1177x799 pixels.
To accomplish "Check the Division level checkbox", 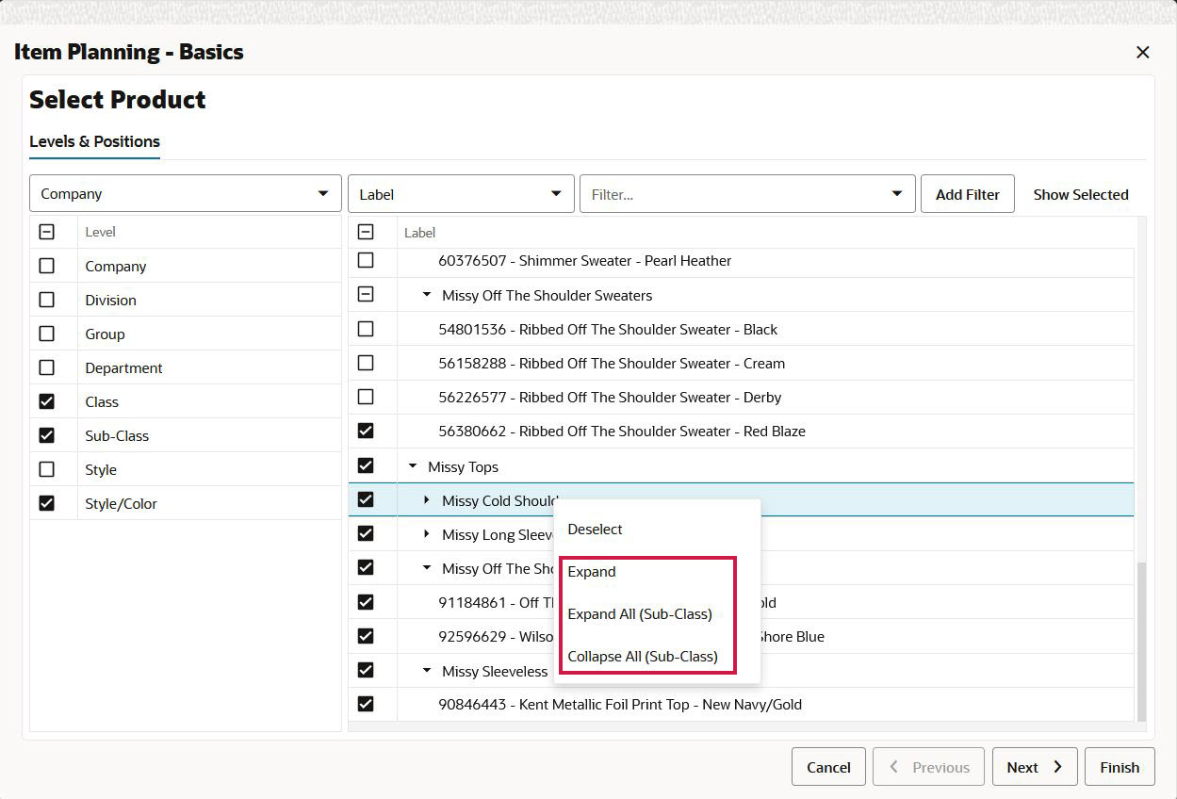I will [46, 300].
